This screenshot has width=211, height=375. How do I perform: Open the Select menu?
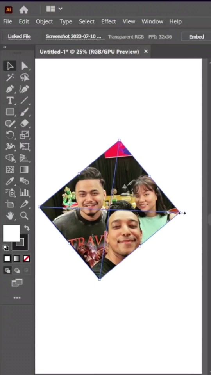(87, 21)
